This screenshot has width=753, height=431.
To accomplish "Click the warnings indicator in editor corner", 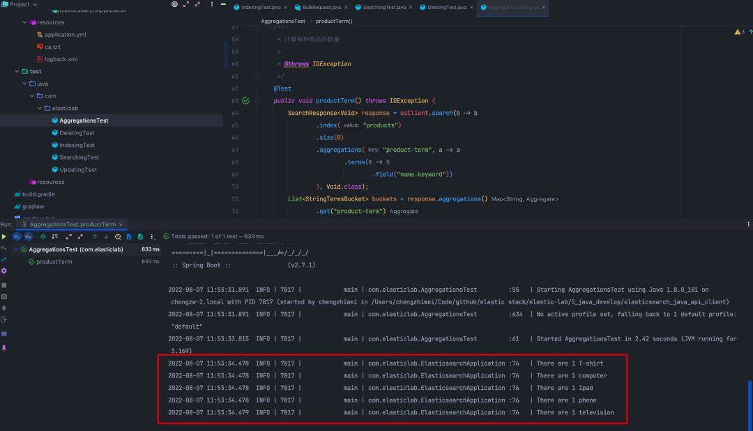I will pos(740,32).
